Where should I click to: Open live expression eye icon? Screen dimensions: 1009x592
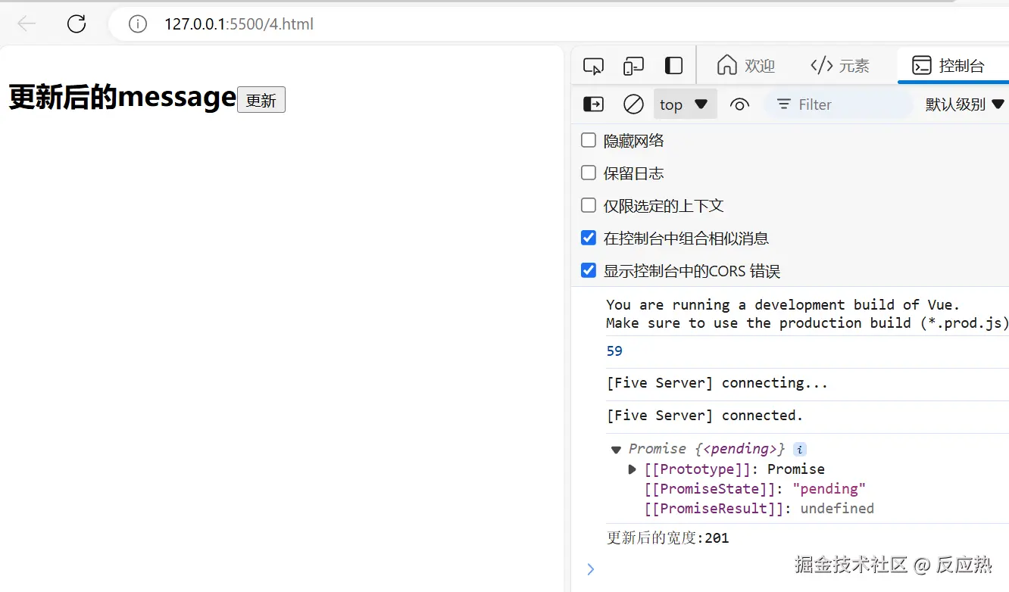[x=739, y=104]
